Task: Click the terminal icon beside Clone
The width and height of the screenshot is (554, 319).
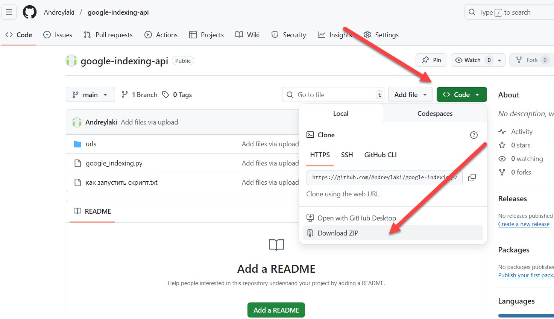Action: 310,135
